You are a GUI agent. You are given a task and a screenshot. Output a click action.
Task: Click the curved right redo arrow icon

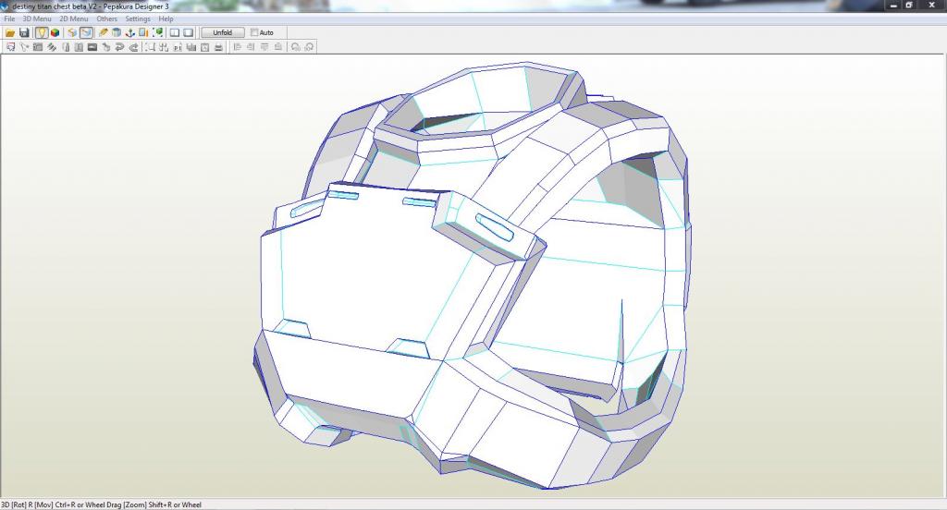point(133,47)
